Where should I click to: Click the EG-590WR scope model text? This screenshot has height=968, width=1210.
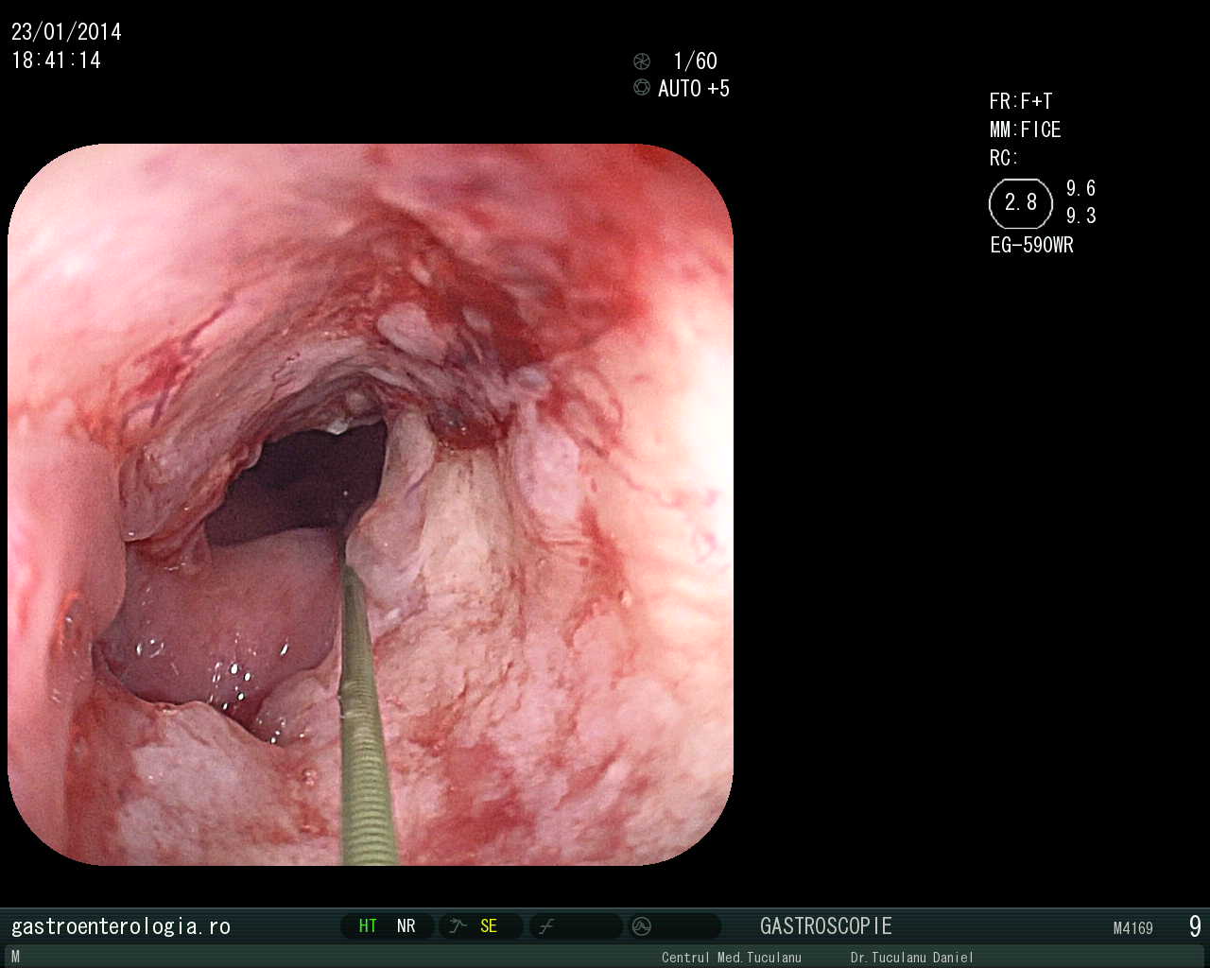point(1032,245)
